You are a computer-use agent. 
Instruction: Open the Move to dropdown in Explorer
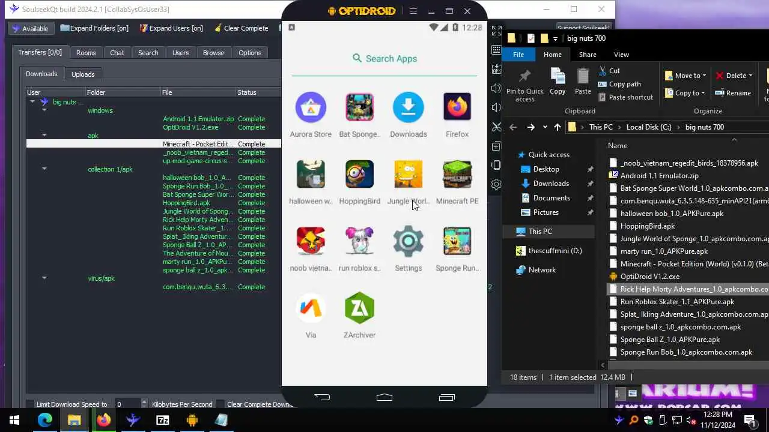[x=685, y=76]
